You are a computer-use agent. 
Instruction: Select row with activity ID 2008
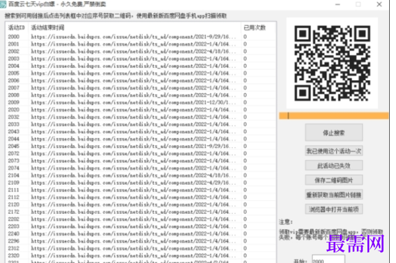click(141, 95)
